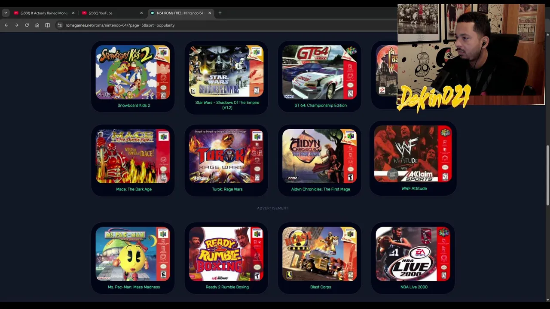Click 'Star Wars - Shadows Of The Empire (V1.2)' link
Image resolution: width=550 pixels, height=309 pixels.
point(227,105)
